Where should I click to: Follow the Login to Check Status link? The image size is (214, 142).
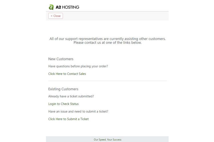tap(63, 104)
